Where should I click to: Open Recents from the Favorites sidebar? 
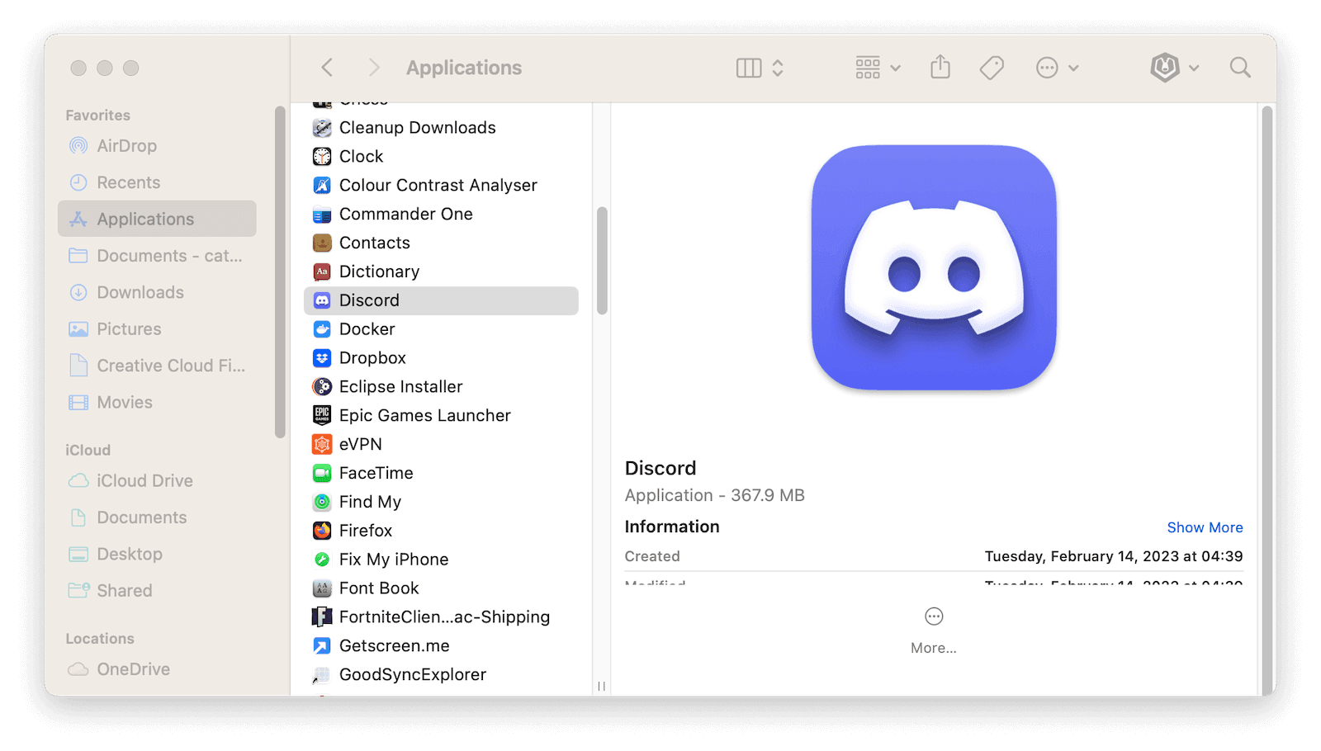pyautogui.click(x=128, y=182)
